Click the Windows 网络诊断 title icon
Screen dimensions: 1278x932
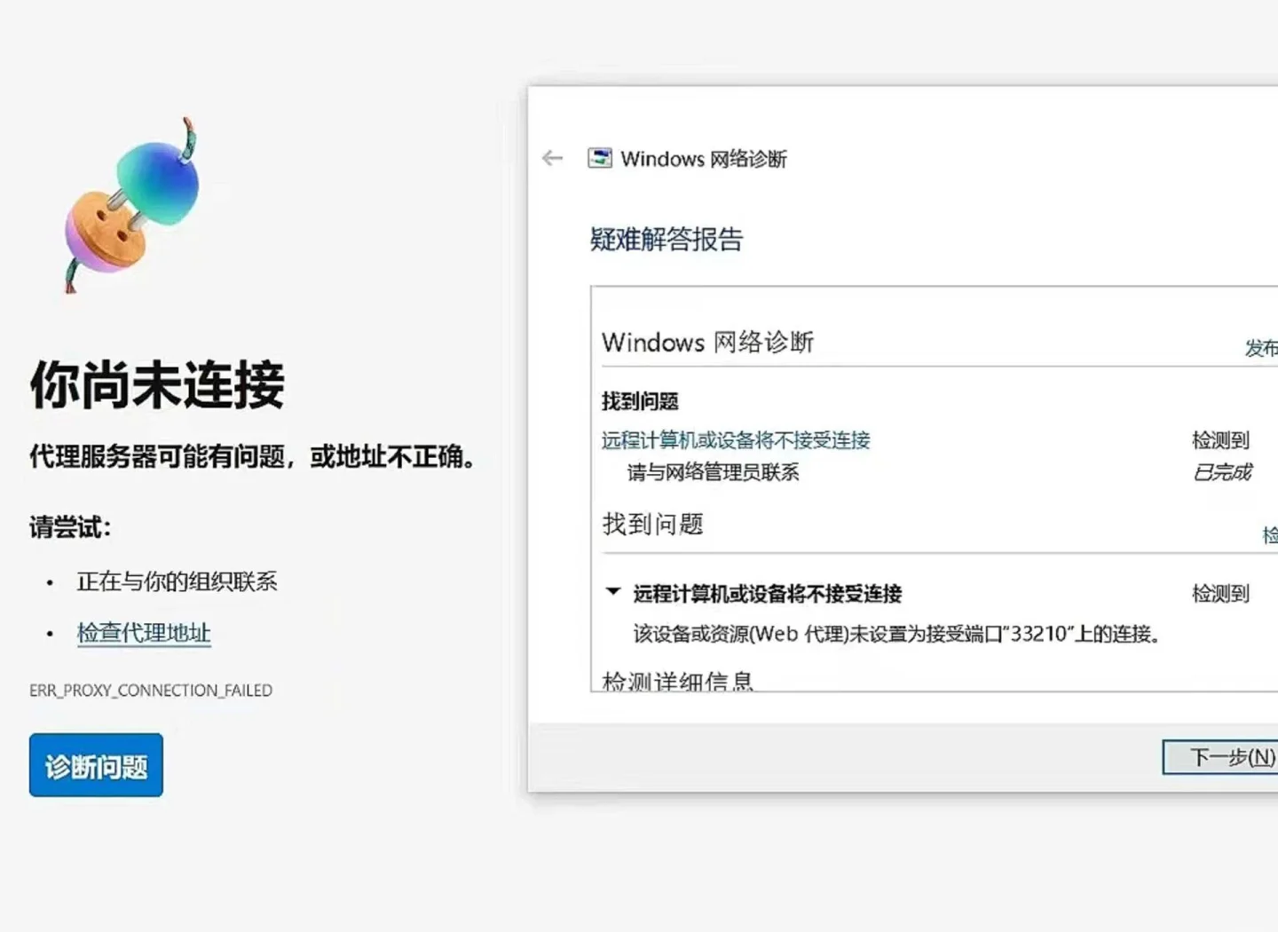[600, 158]
